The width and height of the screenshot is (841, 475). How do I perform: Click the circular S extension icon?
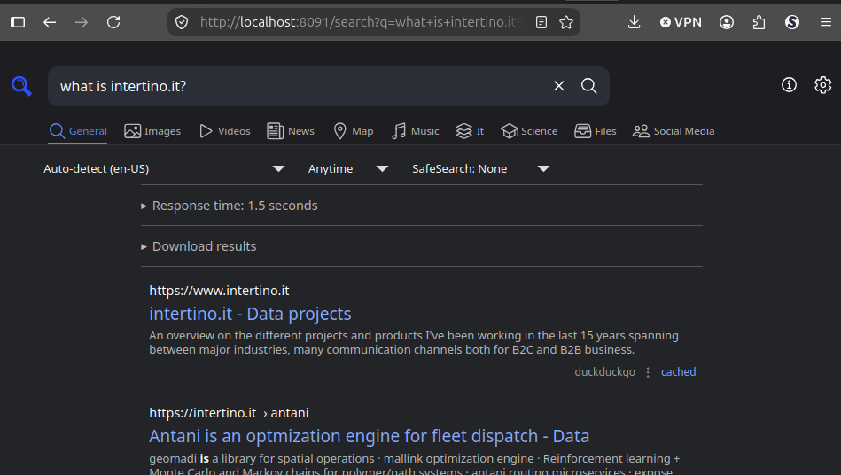(792, 22)
